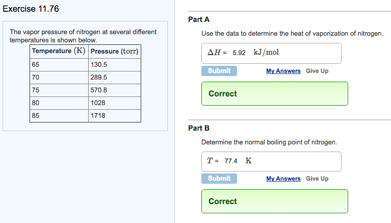Click Submit button in Part A
Viewport: 391px width, 223px height.
219,71
